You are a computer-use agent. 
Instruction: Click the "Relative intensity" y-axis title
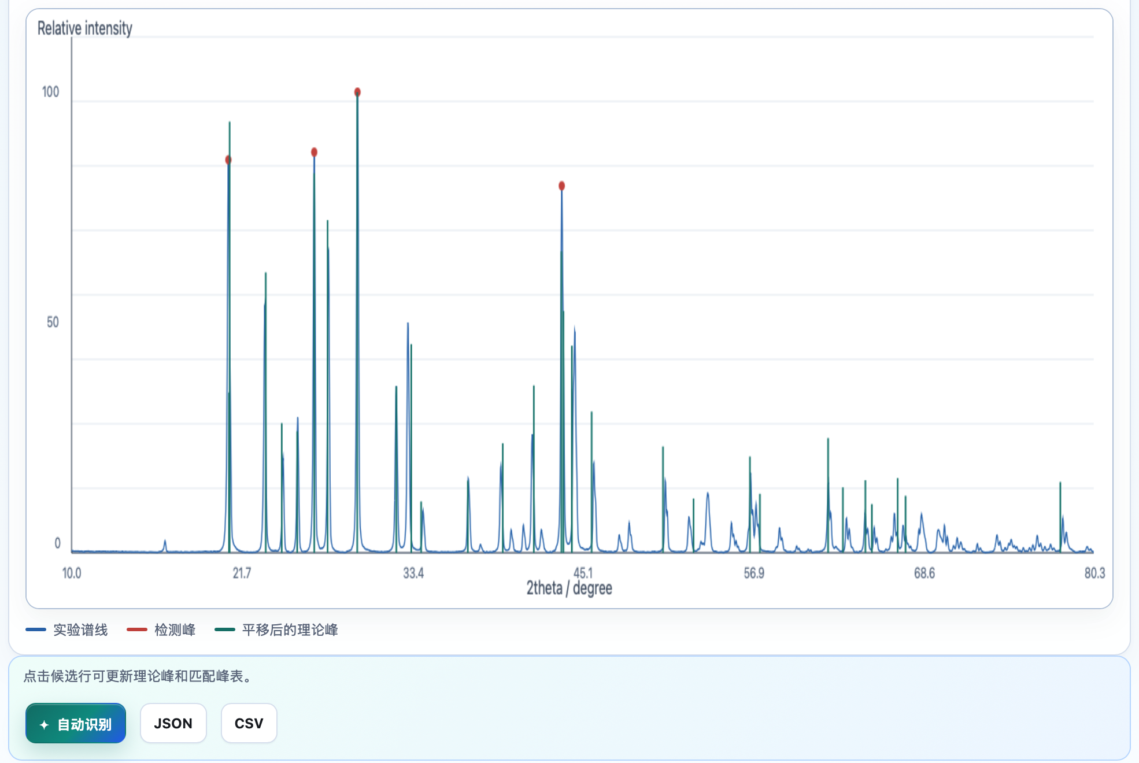[85, 28]
